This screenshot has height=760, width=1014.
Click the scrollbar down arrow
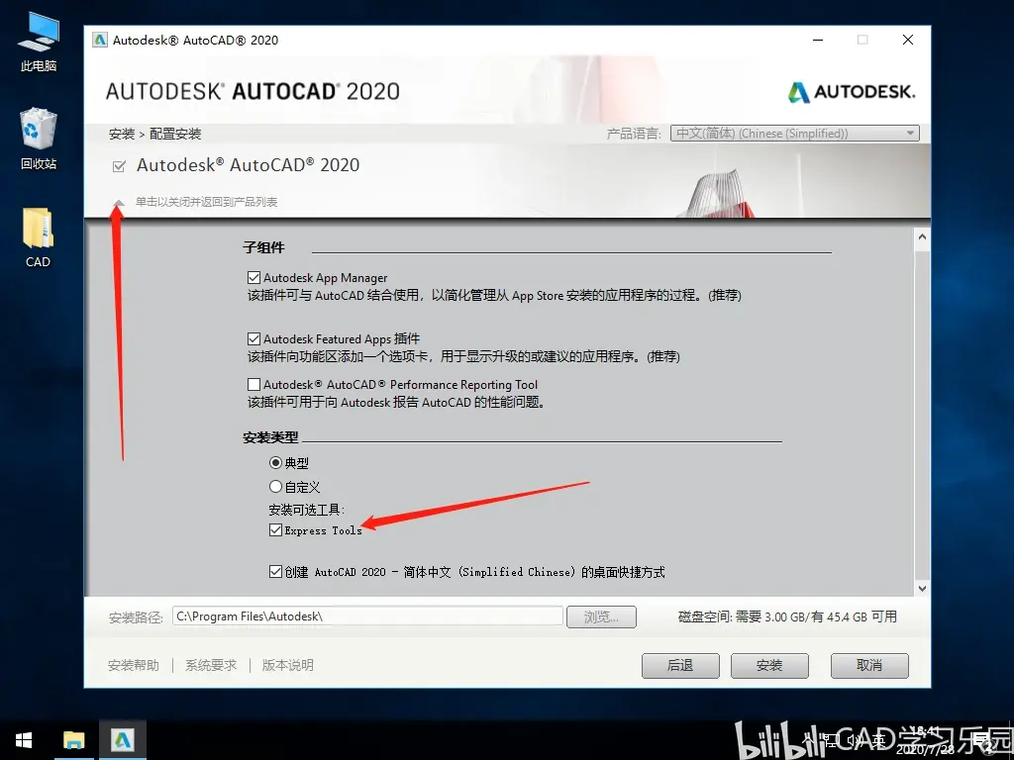(922, 588)
